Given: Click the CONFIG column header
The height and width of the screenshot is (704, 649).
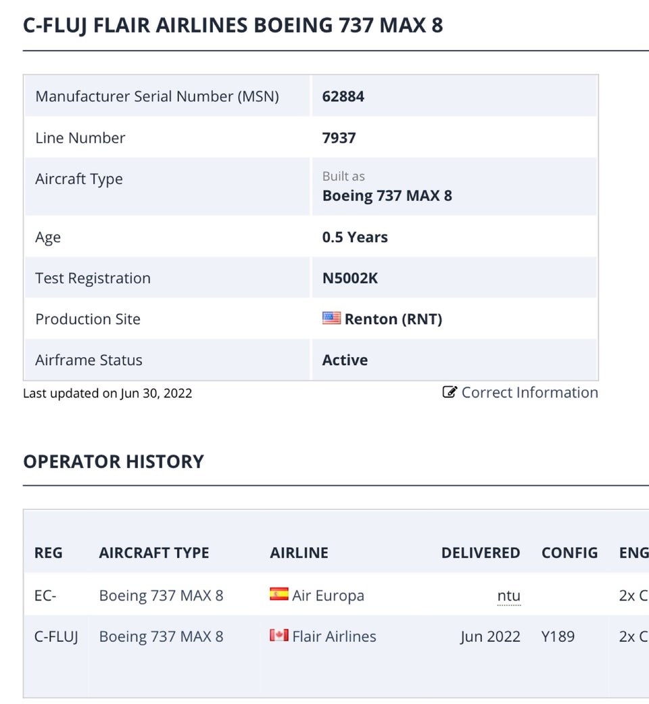Looking at the screenshot, I should (569, 553).
